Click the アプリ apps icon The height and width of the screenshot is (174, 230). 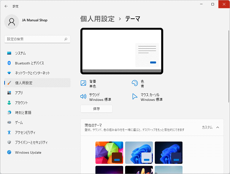(9, 93)
